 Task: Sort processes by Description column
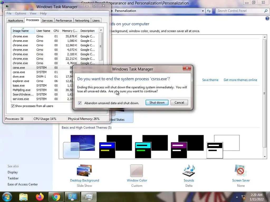click(x=89, y=31)
